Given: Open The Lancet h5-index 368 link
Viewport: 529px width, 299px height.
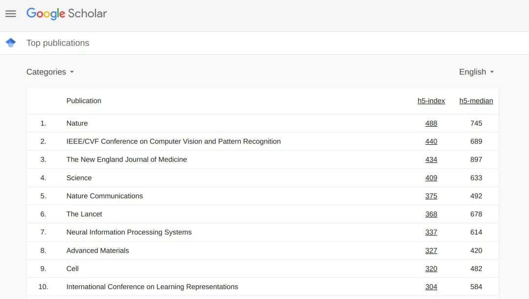Looking at the screenshot, I should tap(431, 214).
